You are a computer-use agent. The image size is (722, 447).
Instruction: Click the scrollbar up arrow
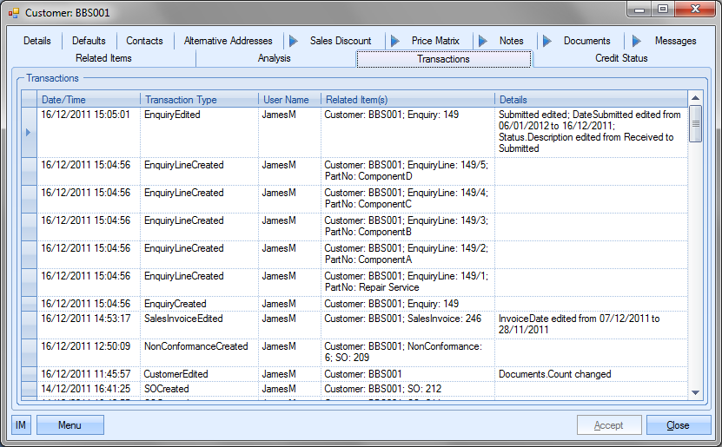pyautogui.click(x=695, y=99)
